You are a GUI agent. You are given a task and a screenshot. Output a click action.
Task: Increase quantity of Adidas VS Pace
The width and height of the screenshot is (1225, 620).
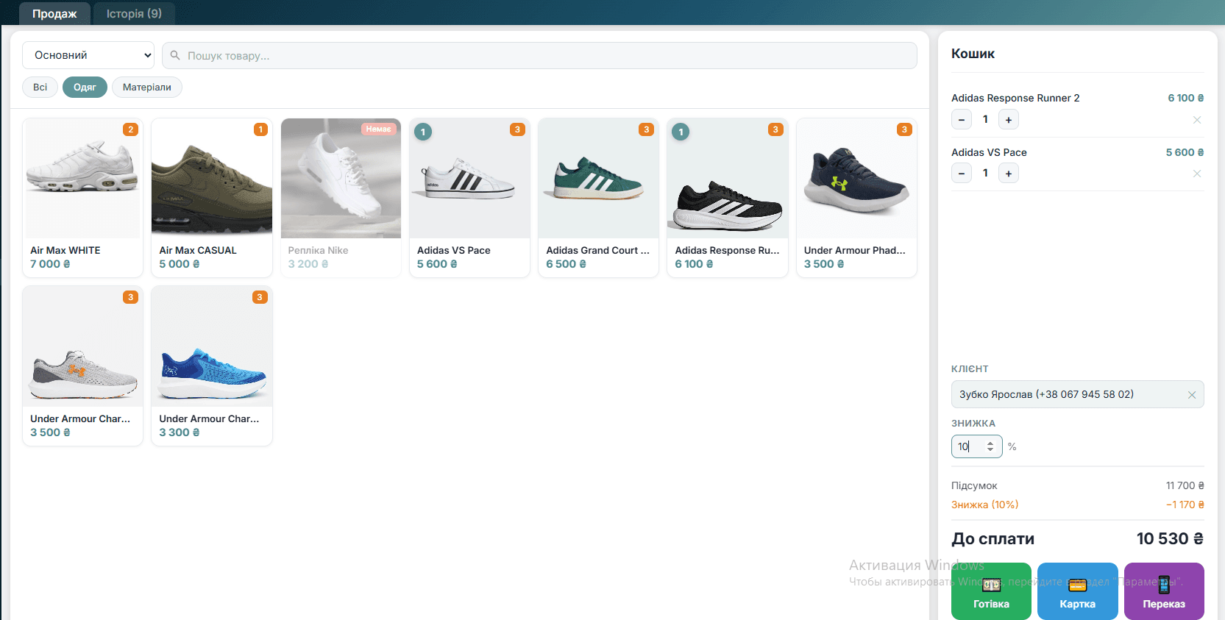1009,174
